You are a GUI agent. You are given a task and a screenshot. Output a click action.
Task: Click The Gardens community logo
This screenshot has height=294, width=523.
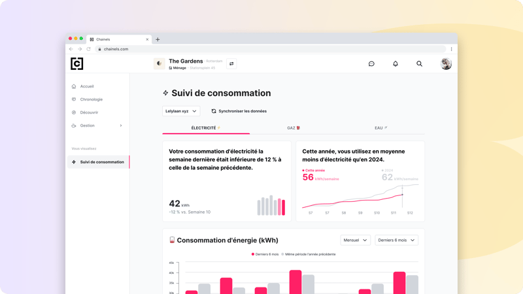(159, 63)
